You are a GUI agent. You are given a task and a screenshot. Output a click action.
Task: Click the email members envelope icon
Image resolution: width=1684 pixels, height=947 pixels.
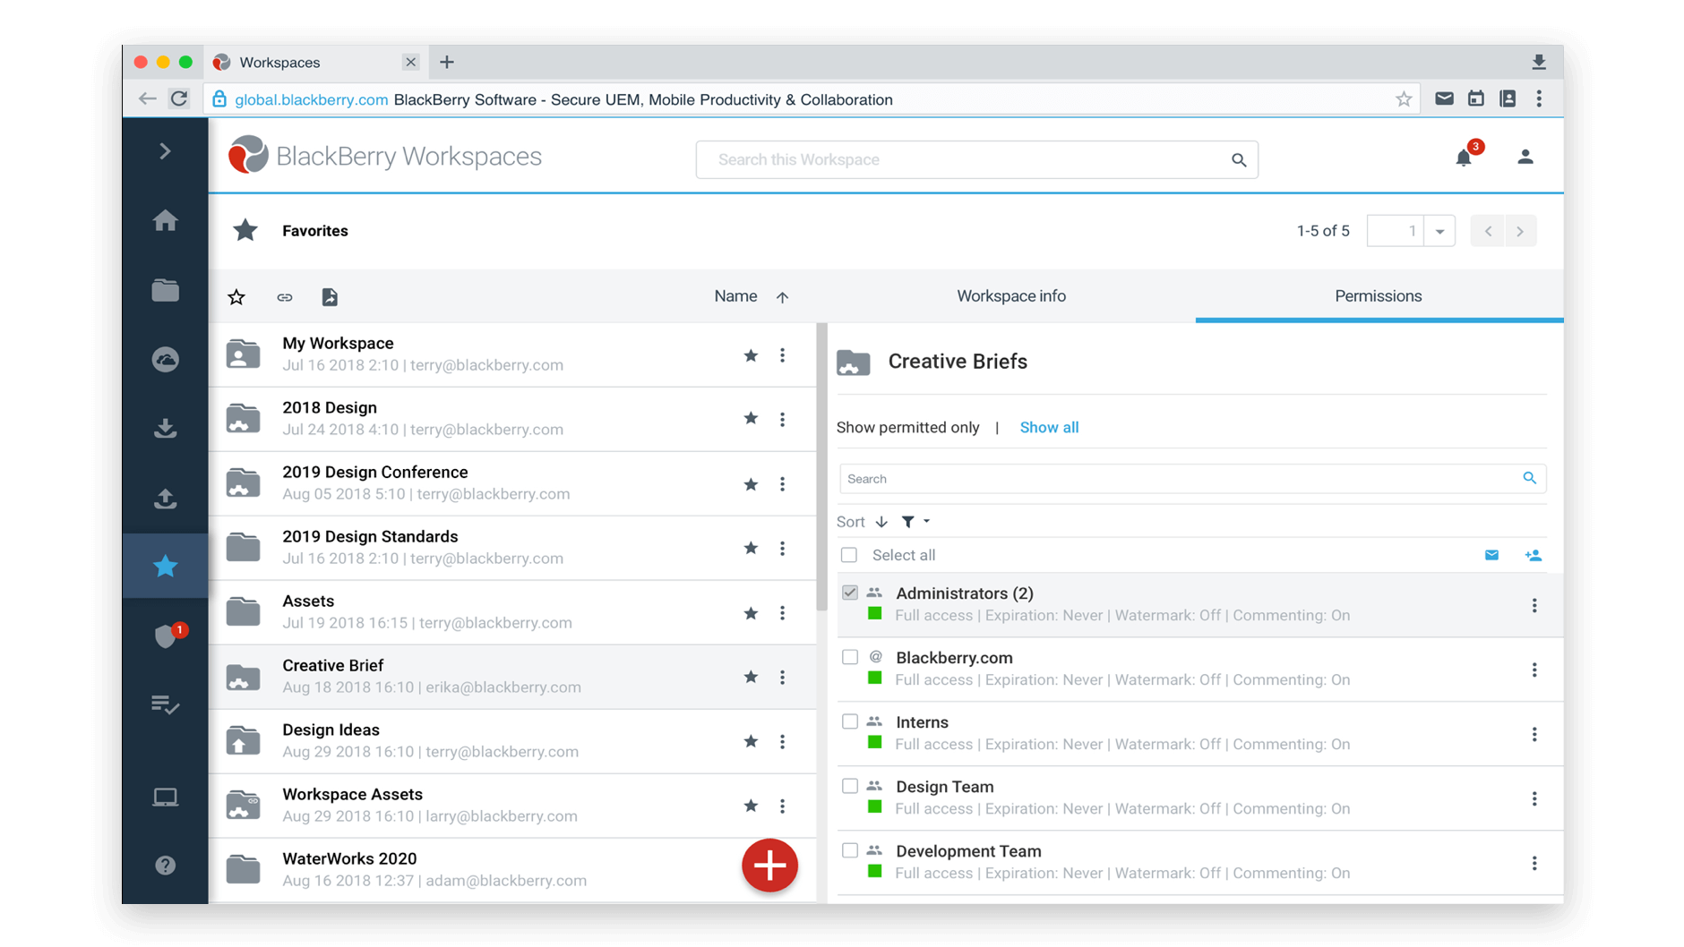click(x=1491, y=555)
